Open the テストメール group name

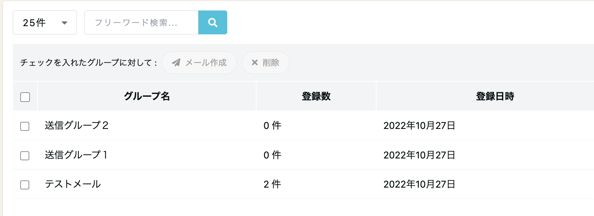tap(73, 184)
